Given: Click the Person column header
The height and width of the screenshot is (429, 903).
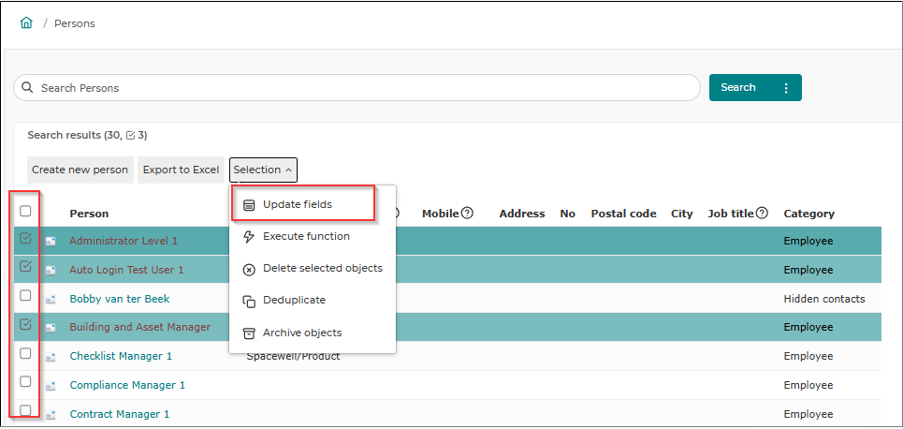Looking at the screenshot, I should [x=89, y=214].
